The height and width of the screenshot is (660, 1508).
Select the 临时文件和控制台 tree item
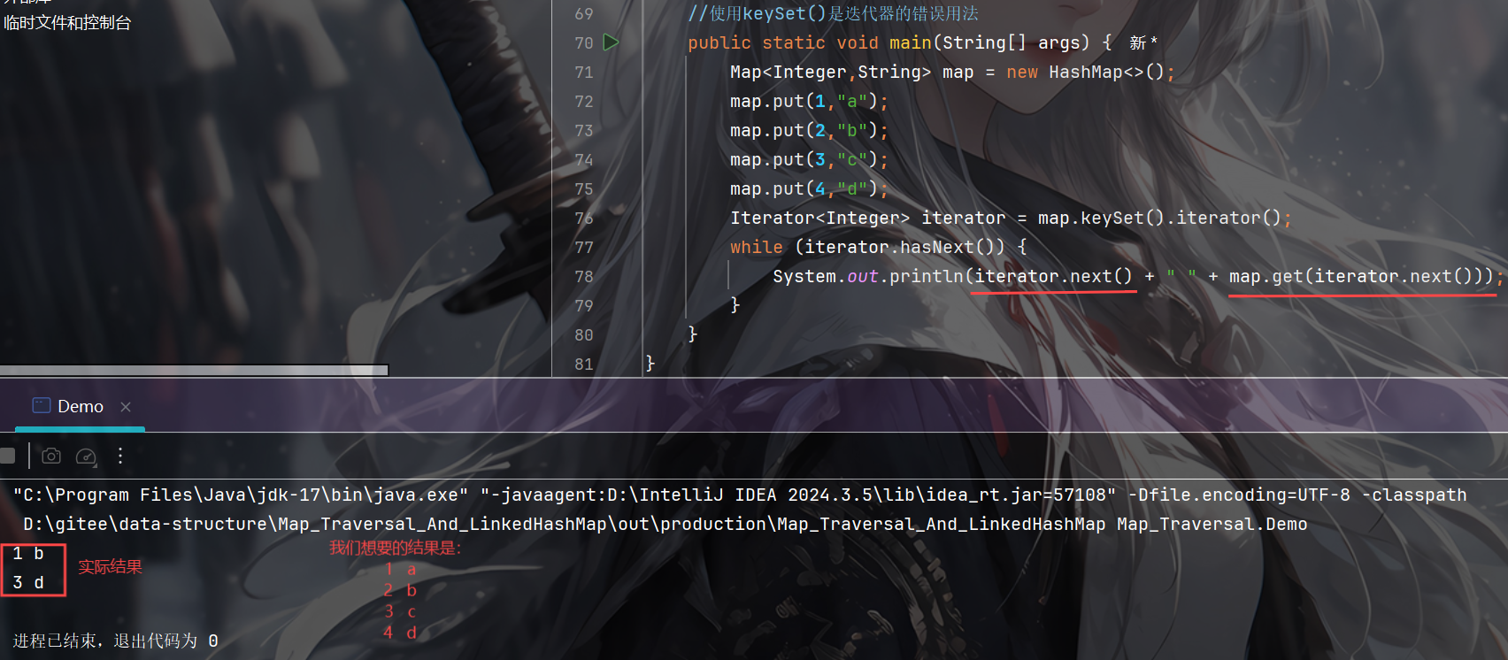coord(68,23)
